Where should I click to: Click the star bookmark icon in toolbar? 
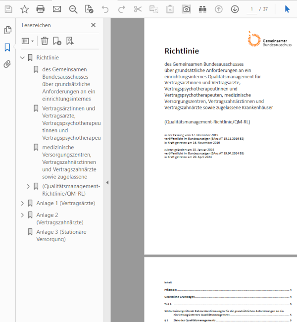coord(24,9)
